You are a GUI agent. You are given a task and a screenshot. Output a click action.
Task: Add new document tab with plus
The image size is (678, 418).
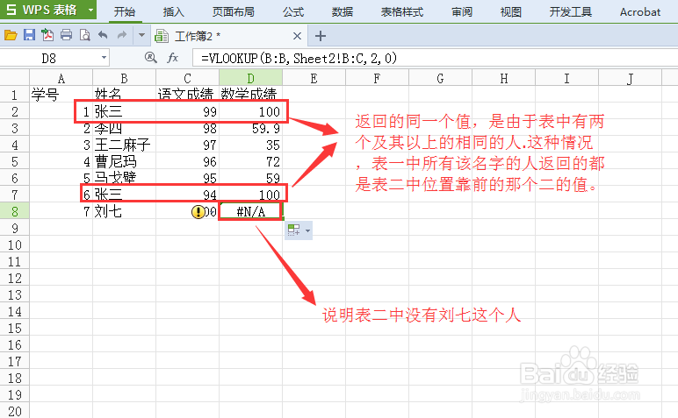321,36
